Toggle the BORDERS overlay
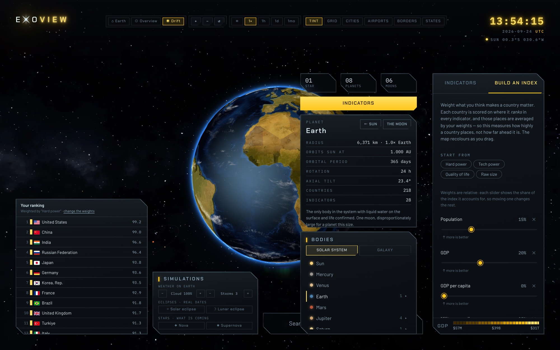The width and height of the screenshot is (560, 350). [407, 21]
